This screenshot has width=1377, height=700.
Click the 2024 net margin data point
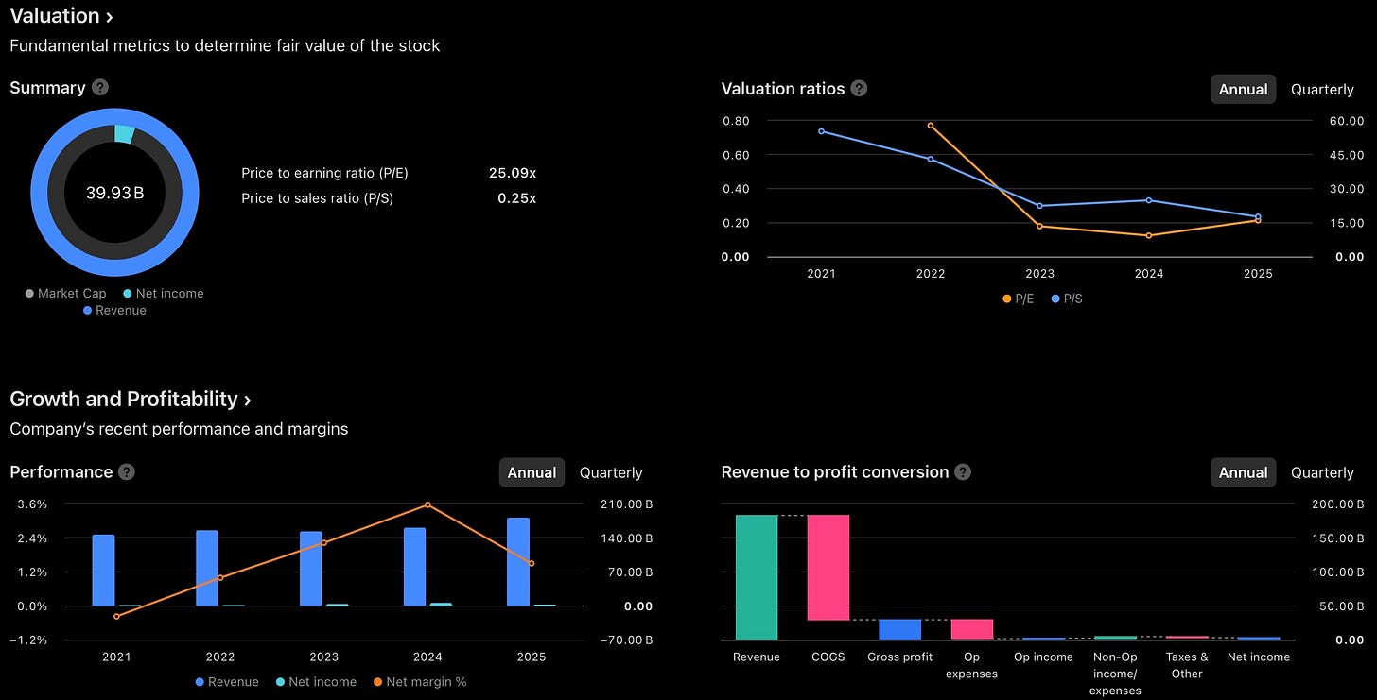427,504
